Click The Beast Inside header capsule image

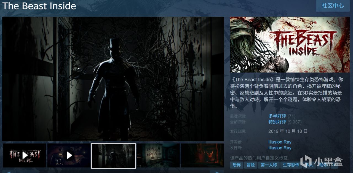(x=290, y=45)
